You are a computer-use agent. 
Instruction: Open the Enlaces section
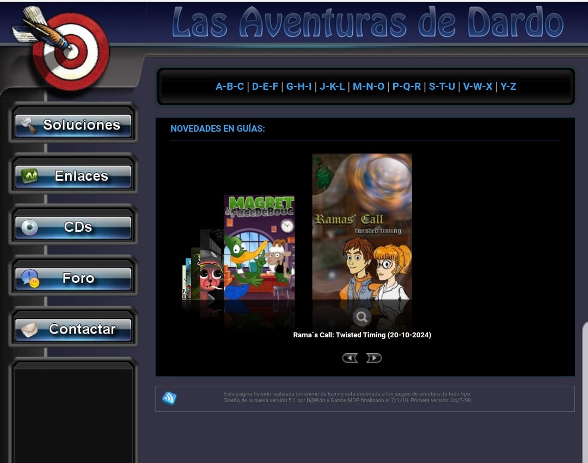(73, 176)
